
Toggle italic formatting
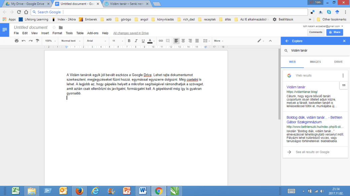click(136, 41)
